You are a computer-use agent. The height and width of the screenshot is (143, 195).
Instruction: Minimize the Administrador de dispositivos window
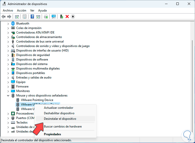(x=166, y=4)
